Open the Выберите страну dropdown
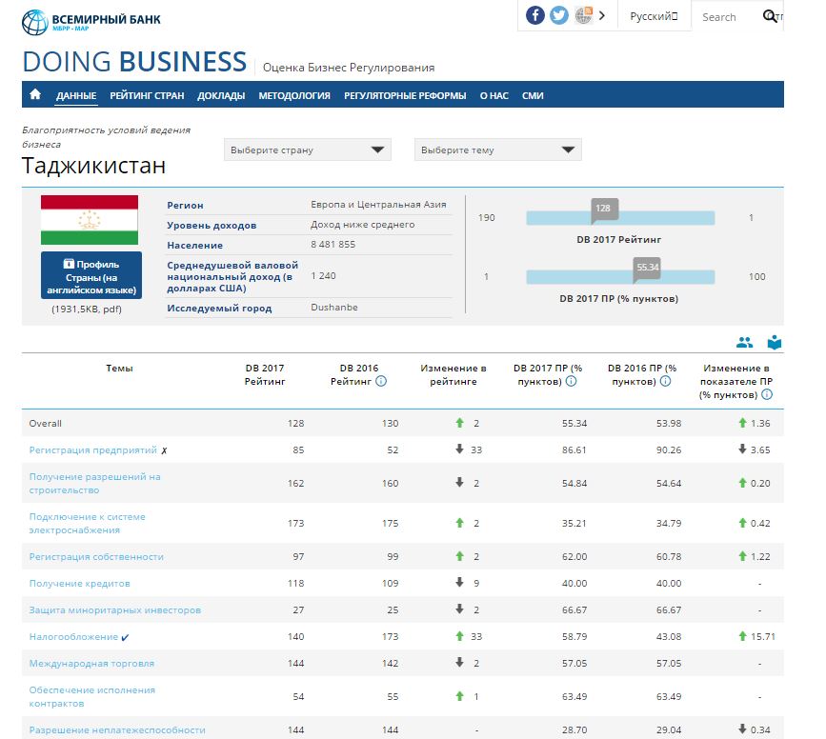 point(308,150)
